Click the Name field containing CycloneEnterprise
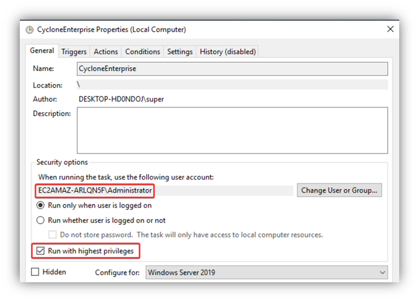This screenshot has height=302, width=419. pyautogui.click(x=232, y=69)
